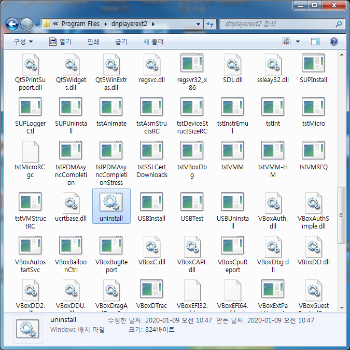
Task: Select the VBoxC.dll file
Action: click(152, 250)
